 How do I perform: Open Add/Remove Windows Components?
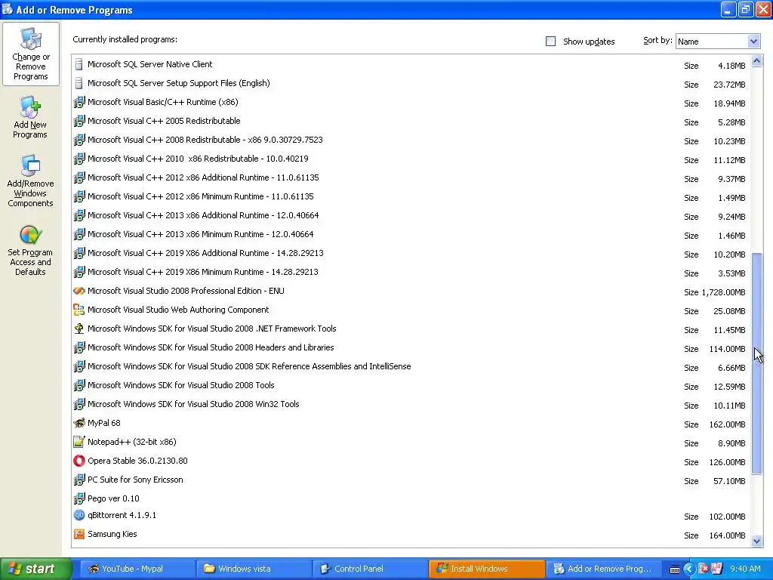[x=30, y=181]
